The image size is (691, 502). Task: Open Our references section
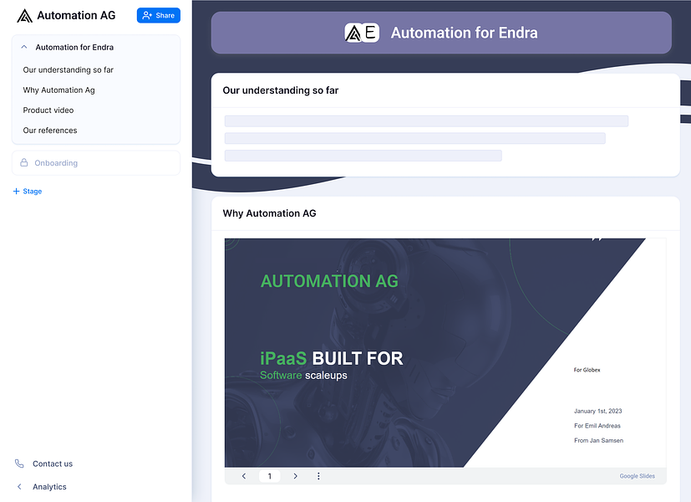[50, 131]
